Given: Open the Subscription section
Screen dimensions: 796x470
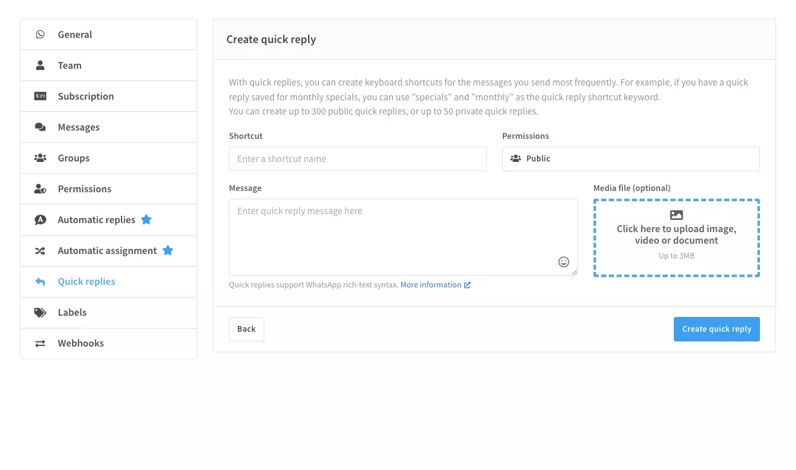Looking at the screenshot, I should click(109, 96).
